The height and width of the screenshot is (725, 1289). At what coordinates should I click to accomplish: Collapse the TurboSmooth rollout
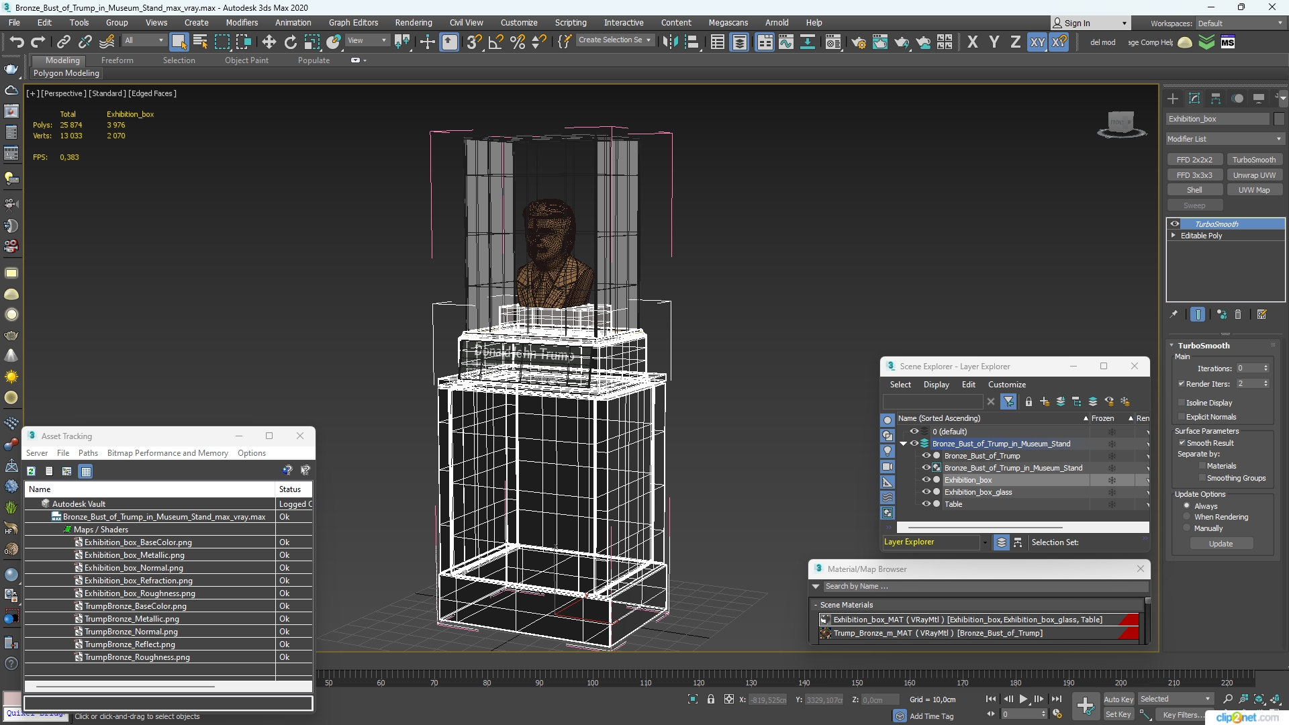tap(1172, 346)
